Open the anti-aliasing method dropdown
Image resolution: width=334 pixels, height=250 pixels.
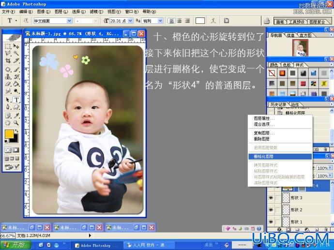[160, 21]
